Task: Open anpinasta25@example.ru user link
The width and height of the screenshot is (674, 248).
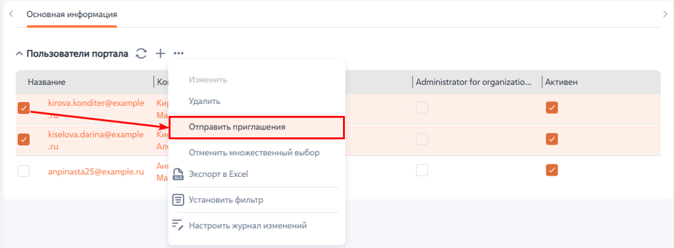Action: click(x=95, y=171)
